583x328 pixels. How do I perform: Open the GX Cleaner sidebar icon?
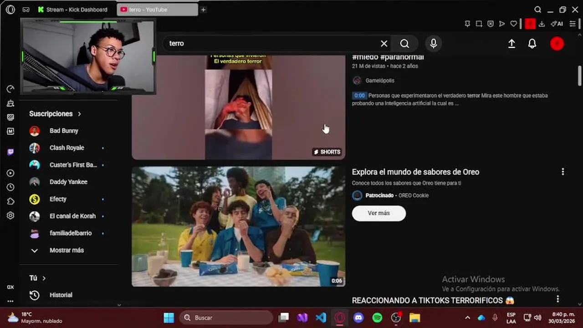click(x=10, y=103)
